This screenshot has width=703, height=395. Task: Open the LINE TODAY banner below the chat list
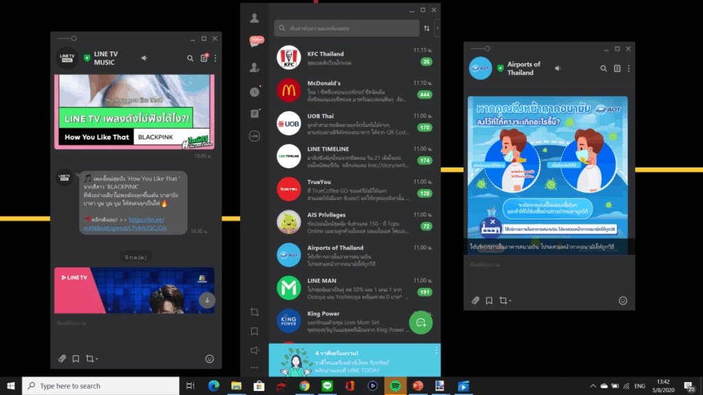tap(354, 358)
